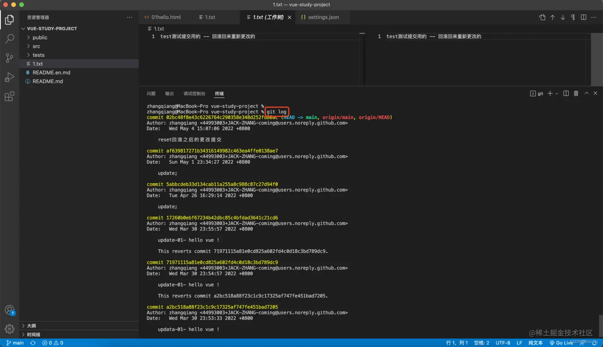Select the git terminal instance label
This screenshot has width=603, height=347.
click(x=537, y=94)
